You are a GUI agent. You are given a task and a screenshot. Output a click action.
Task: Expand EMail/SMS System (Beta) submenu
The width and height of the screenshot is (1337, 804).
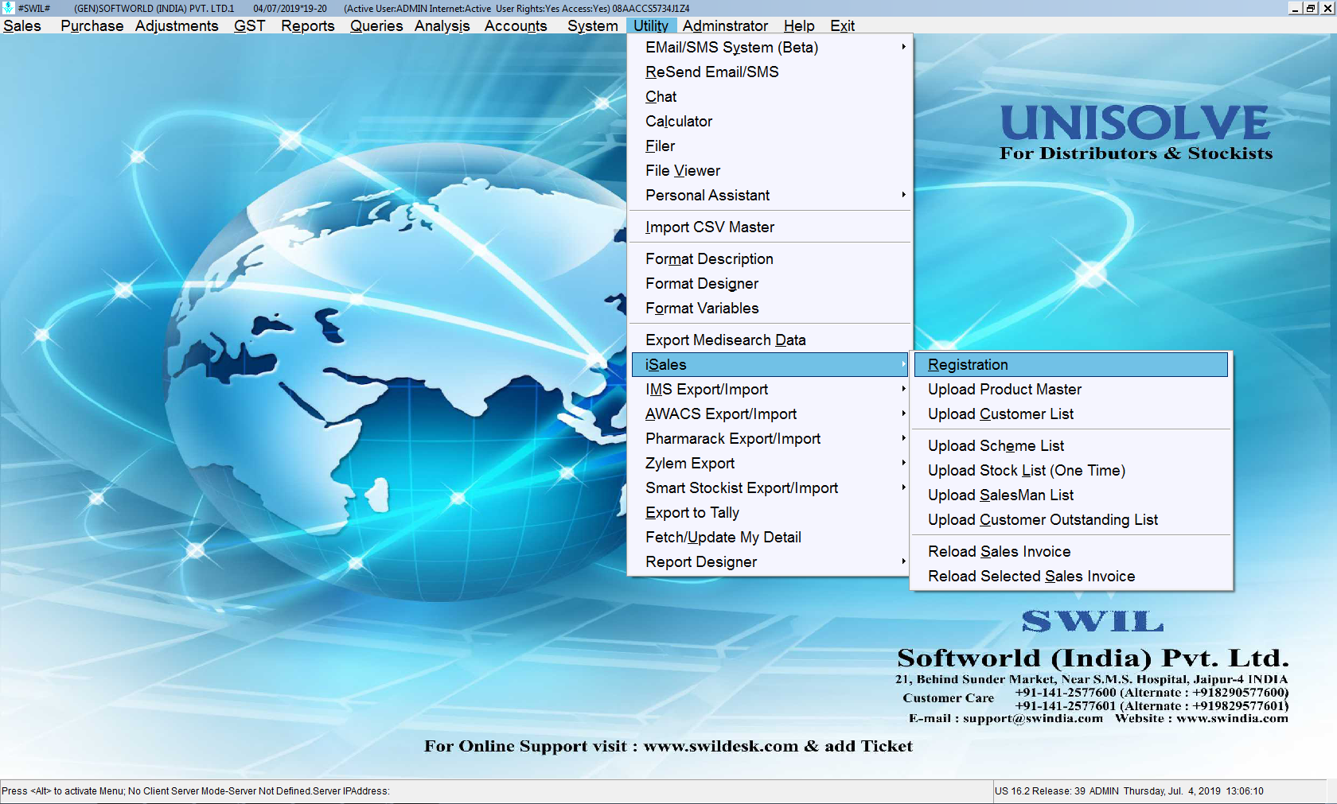pos(770,47)
